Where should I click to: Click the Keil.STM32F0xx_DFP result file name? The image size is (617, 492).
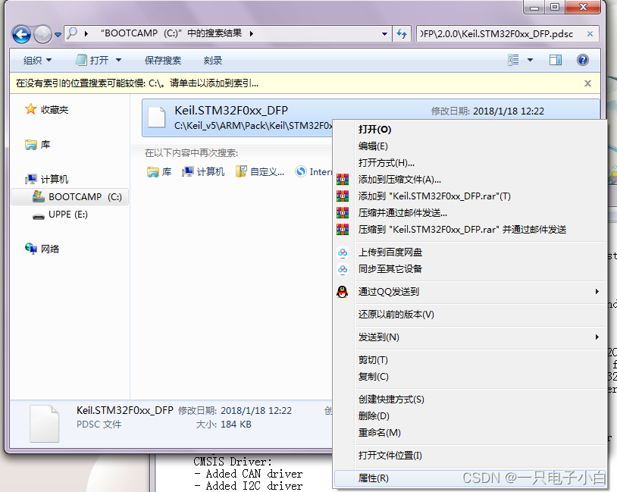231,110
